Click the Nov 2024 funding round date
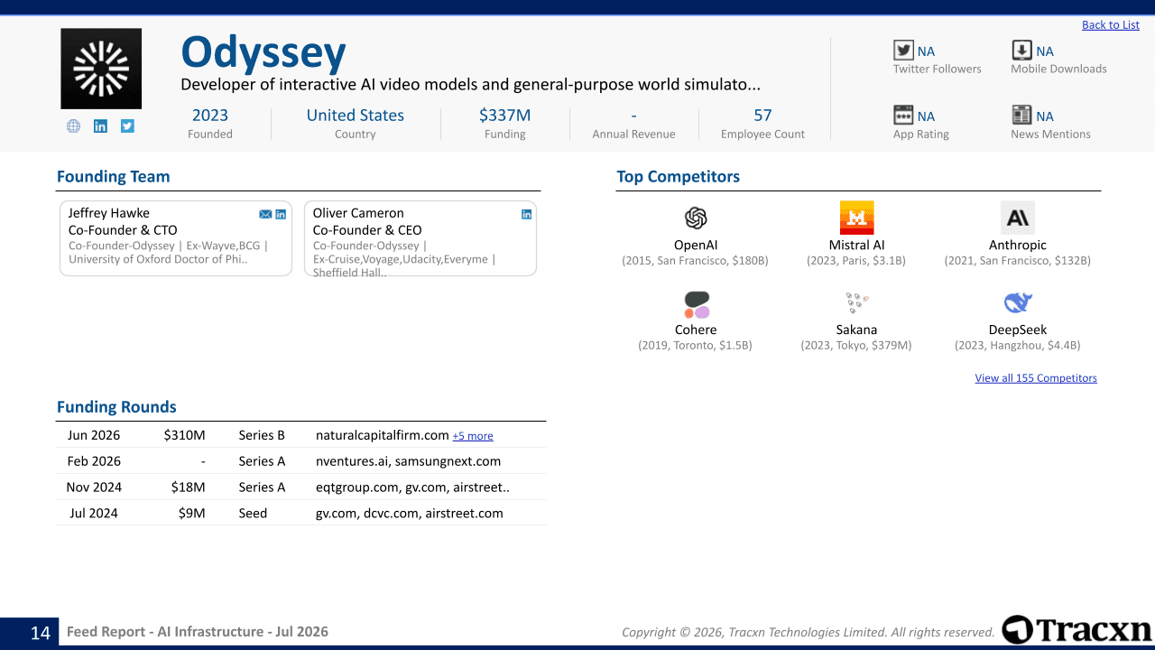This screenshot has width=1155, height=650. 94,487
